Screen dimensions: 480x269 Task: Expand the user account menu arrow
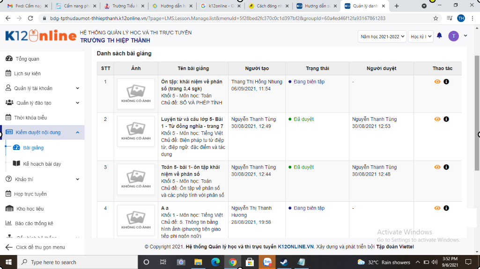tap(465, 35)
